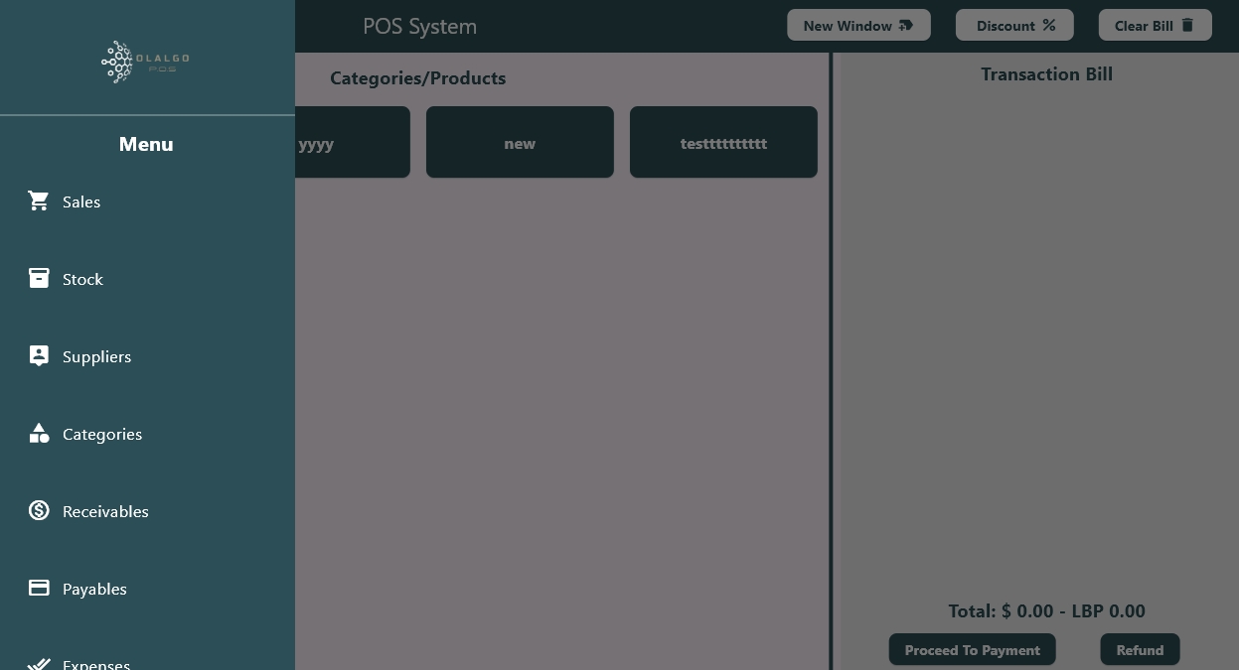The width and height of the screenshot is (1239, 670).
Task: Click the Clear Bill button
Action: point(1155,26)
